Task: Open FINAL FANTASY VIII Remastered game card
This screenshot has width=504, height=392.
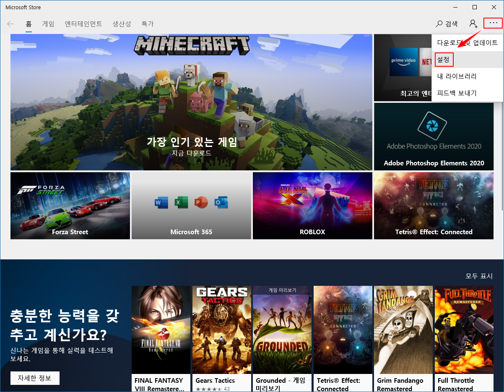Action: [x=161, y=339]
